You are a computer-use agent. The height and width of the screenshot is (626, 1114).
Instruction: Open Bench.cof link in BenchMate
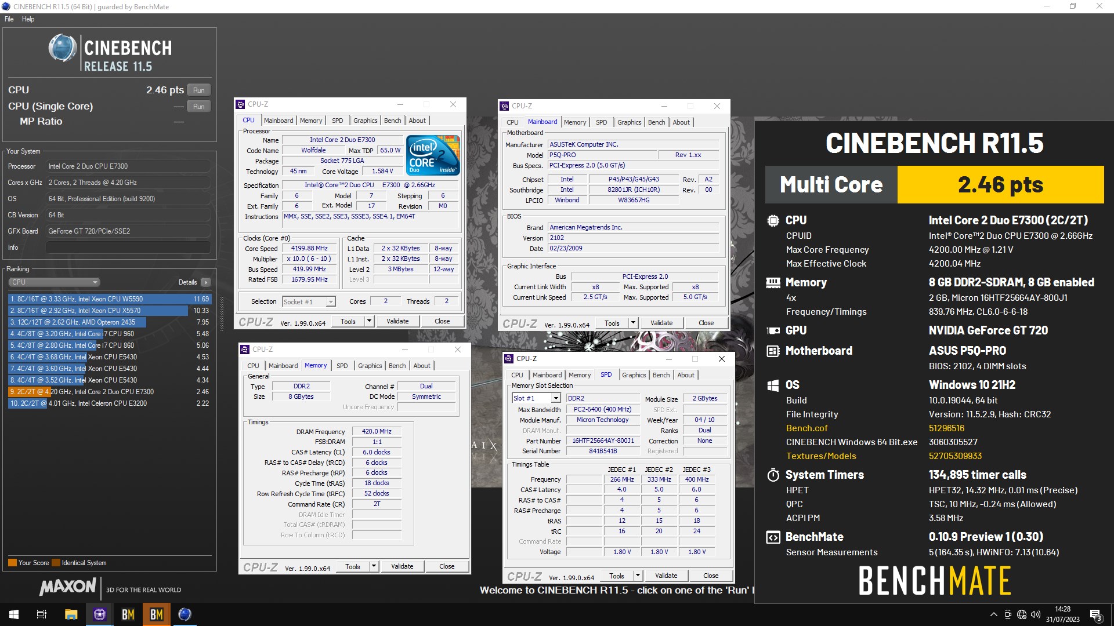[806, 428]
